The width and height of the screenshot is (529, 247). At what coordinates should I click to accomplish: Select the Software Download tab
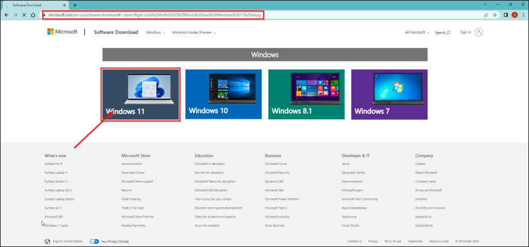click(35, 5)
